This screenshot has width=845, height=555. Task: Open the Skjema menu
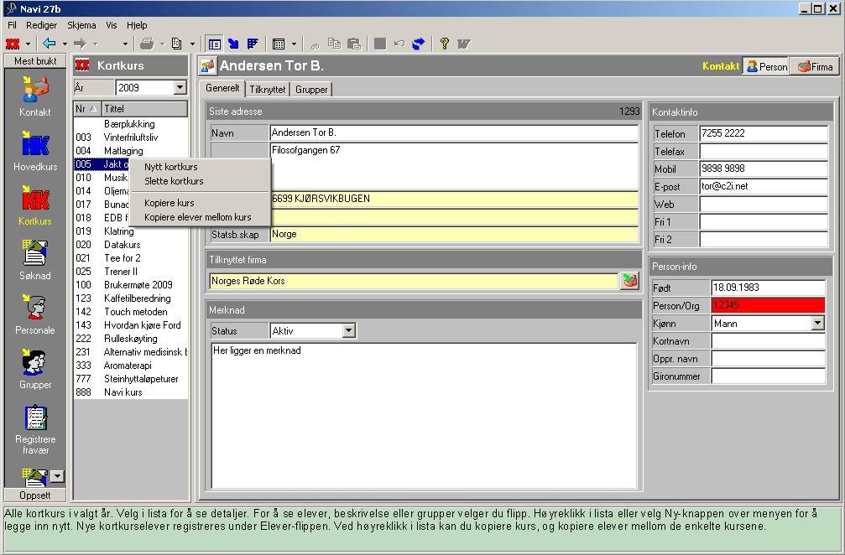coord(81,25)
